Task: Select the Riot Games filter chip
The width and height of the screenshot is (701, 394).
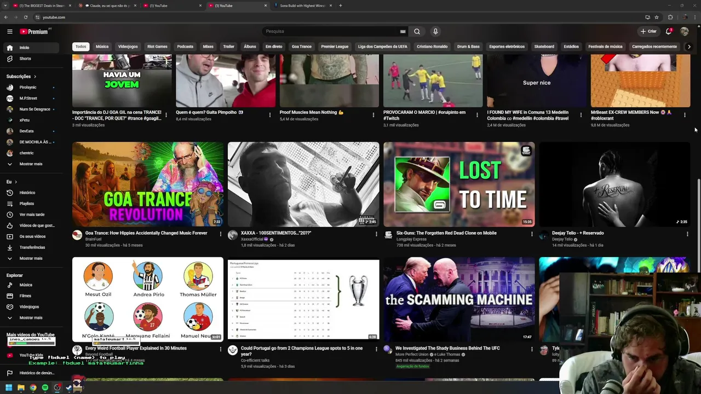Action: coord(157,47)
